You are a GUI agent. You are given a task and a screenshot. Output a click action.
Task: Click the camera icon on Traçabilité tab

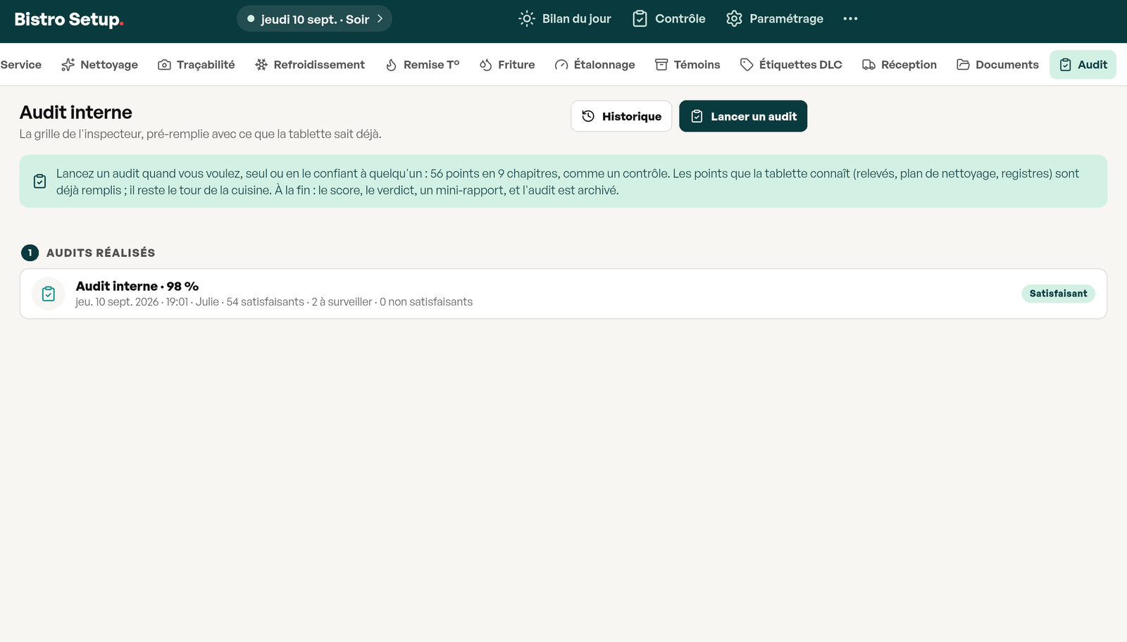164,65
